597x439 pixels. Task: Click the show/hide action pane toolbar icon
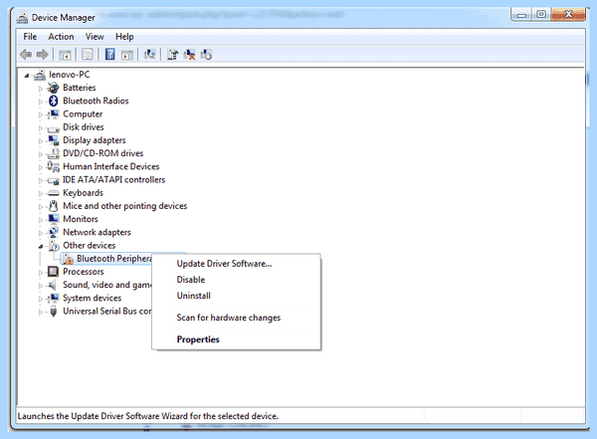pos(126,55)
